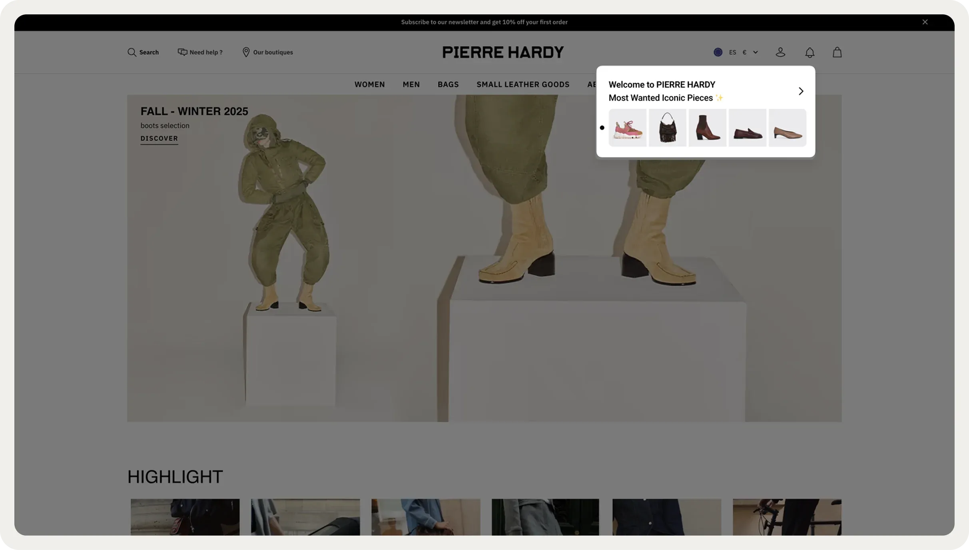Image resolution: width=969 pixels, height=550 pixels.
Task: Open the WOMEN menu
Action: point(369,84)
